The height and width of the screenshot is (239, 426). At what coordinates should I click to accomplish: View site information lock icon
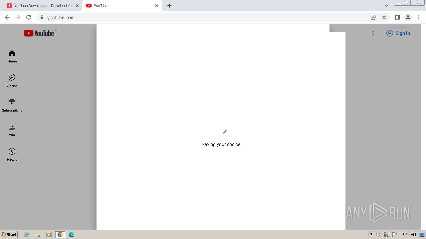click(42, 17)
